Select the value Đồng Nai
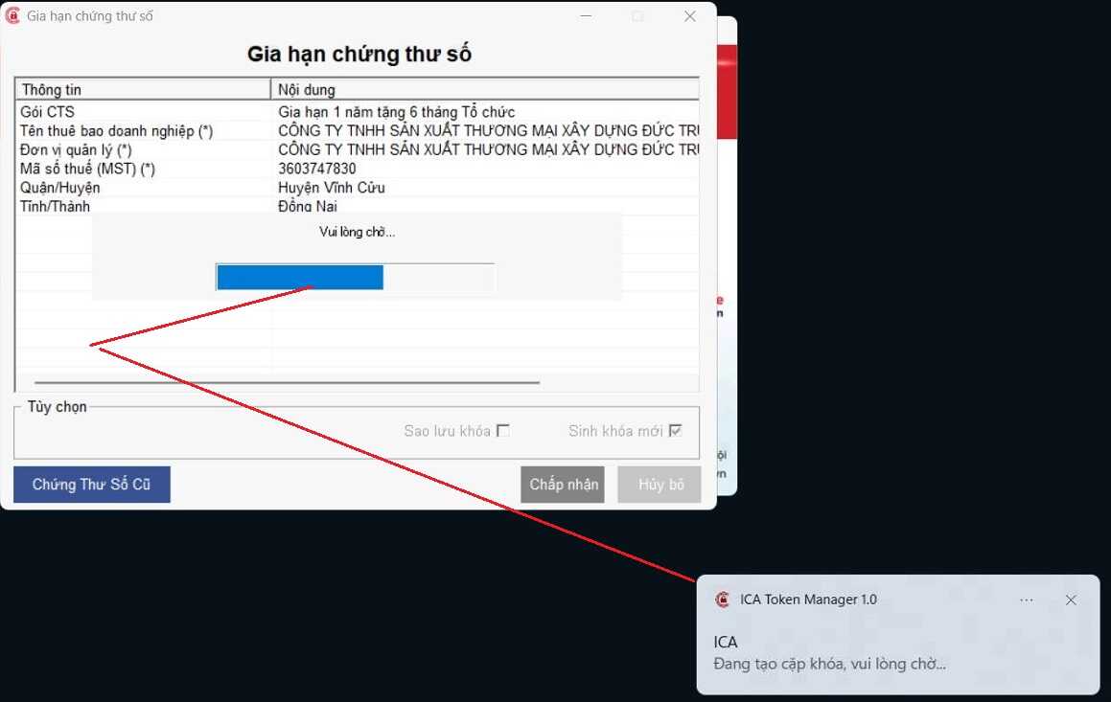This screenshot has height=702, width=1111. pyautogui.click(x=308, y=206)
